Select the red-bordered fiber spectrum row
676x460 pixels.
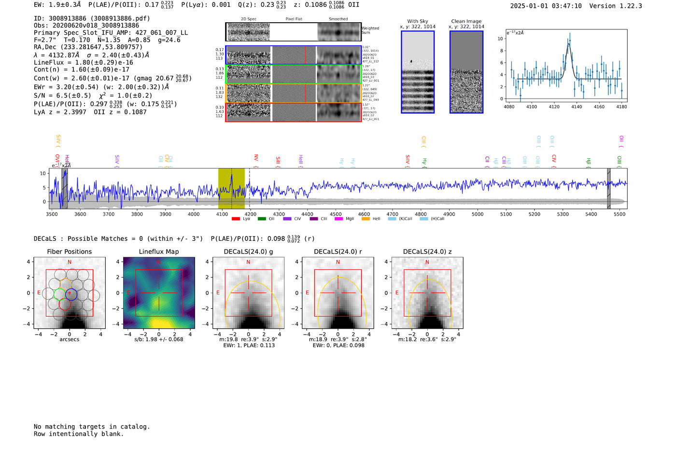[293, 112]
